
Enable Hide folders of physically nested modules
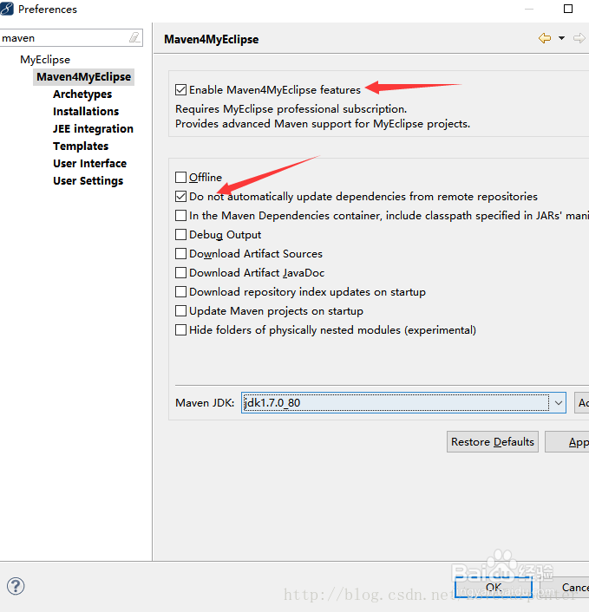(x=180, y=329)
